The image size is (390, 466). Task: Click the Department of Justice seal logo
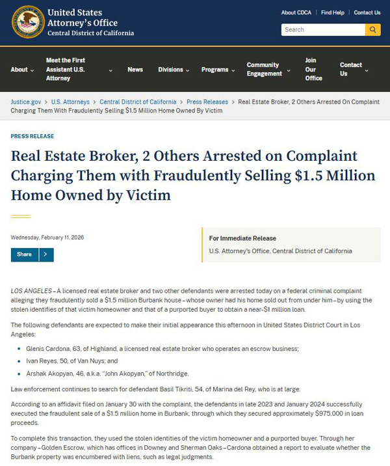[x=28, y=22]
